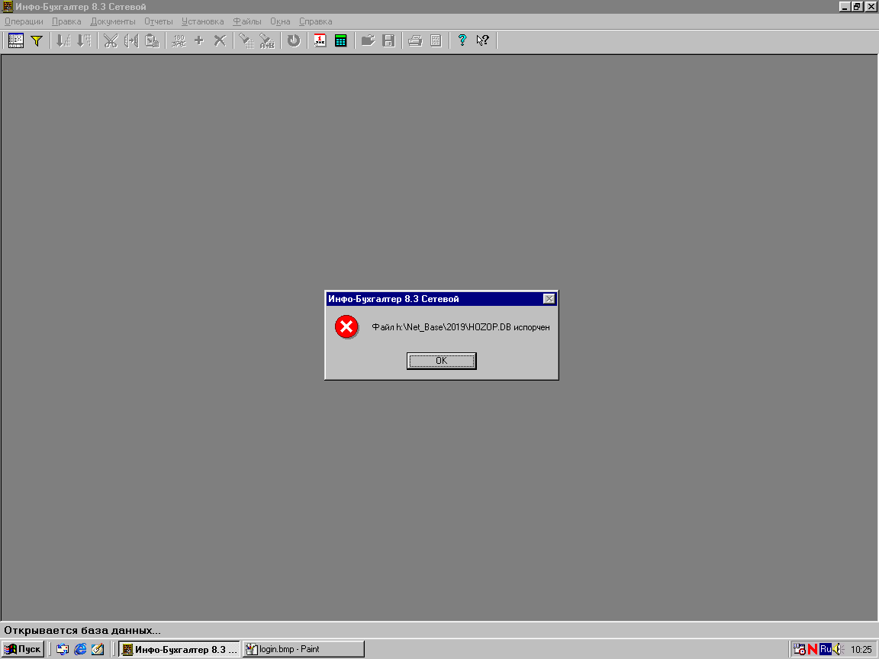Click the yellow filter funnel icon

pos(37,40)
